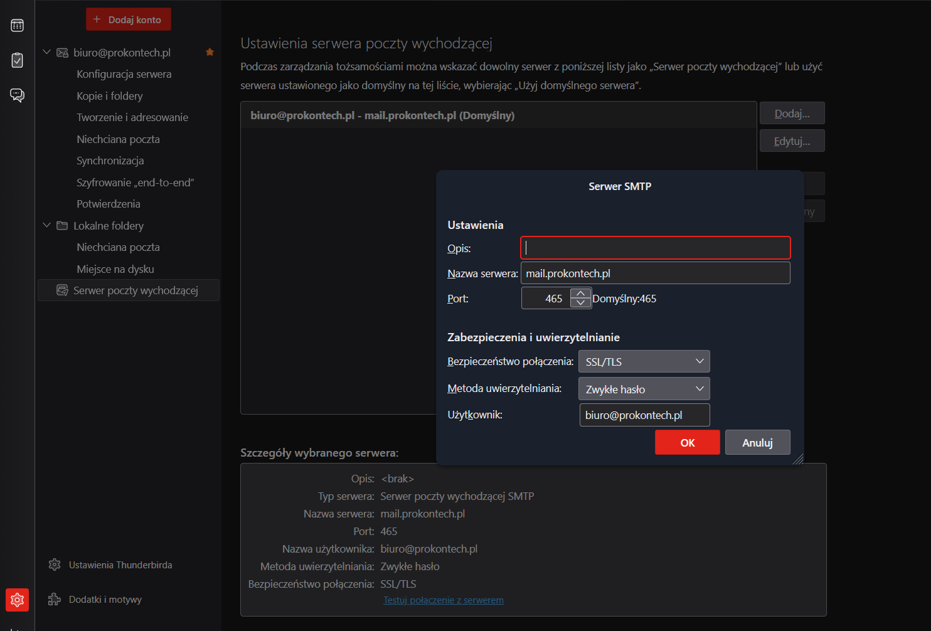Click the gear icon next to Ustawienia Thunderbirda

[x=55, y=565]
